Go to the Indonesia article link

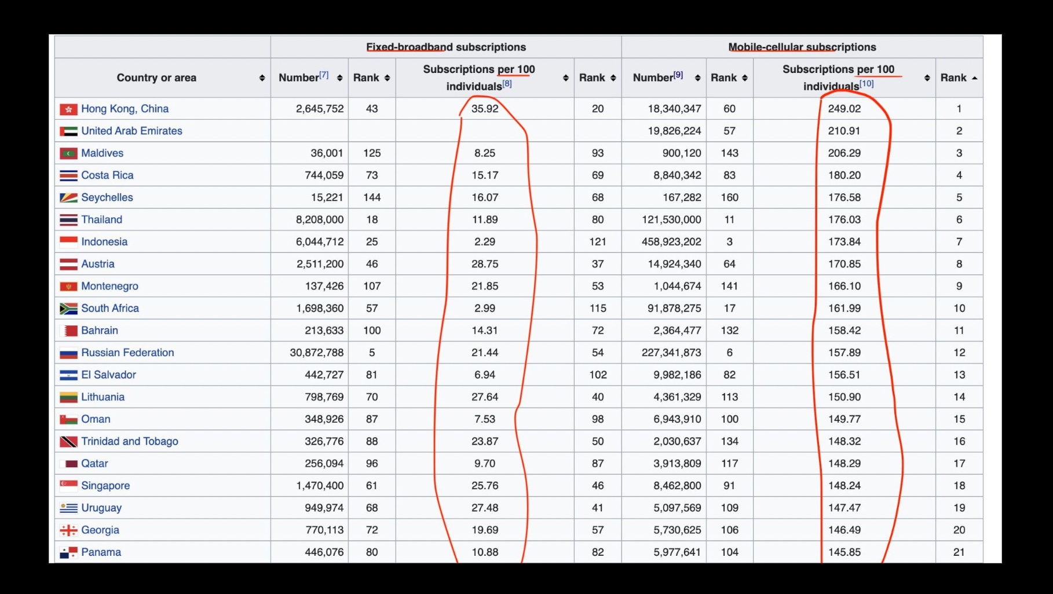point(104,242)
